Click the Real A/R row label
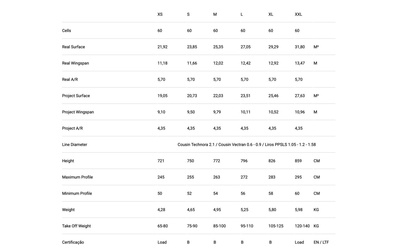This screenshot has width=403, height=249. [x=70, y=80]
